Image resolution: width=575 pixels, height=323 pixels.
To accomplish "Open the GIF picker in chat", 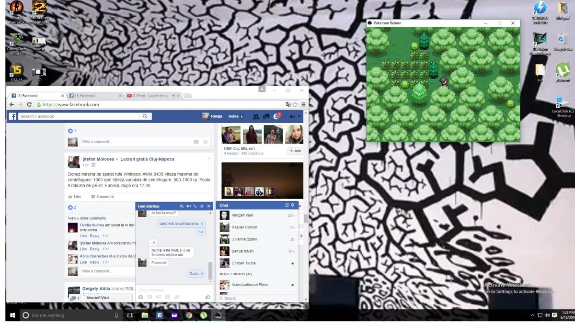I will tap(159, 297).
